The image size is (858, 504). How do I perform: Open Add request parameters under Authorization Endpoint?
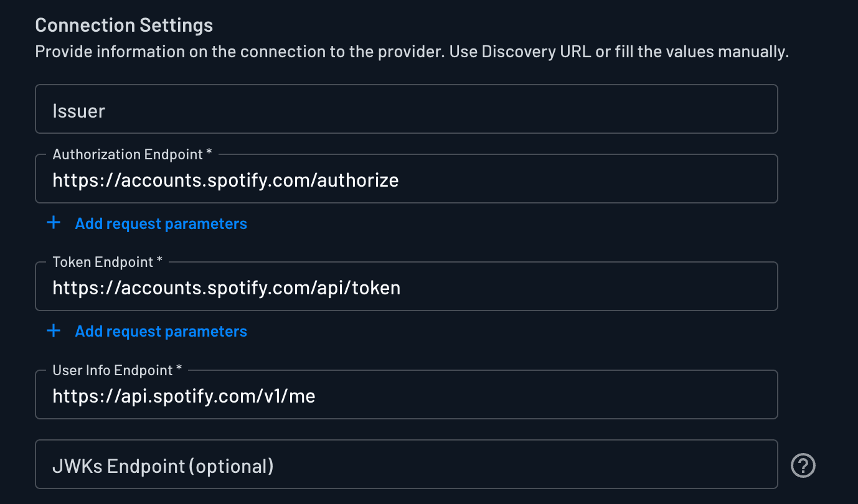tap(161, 223)
